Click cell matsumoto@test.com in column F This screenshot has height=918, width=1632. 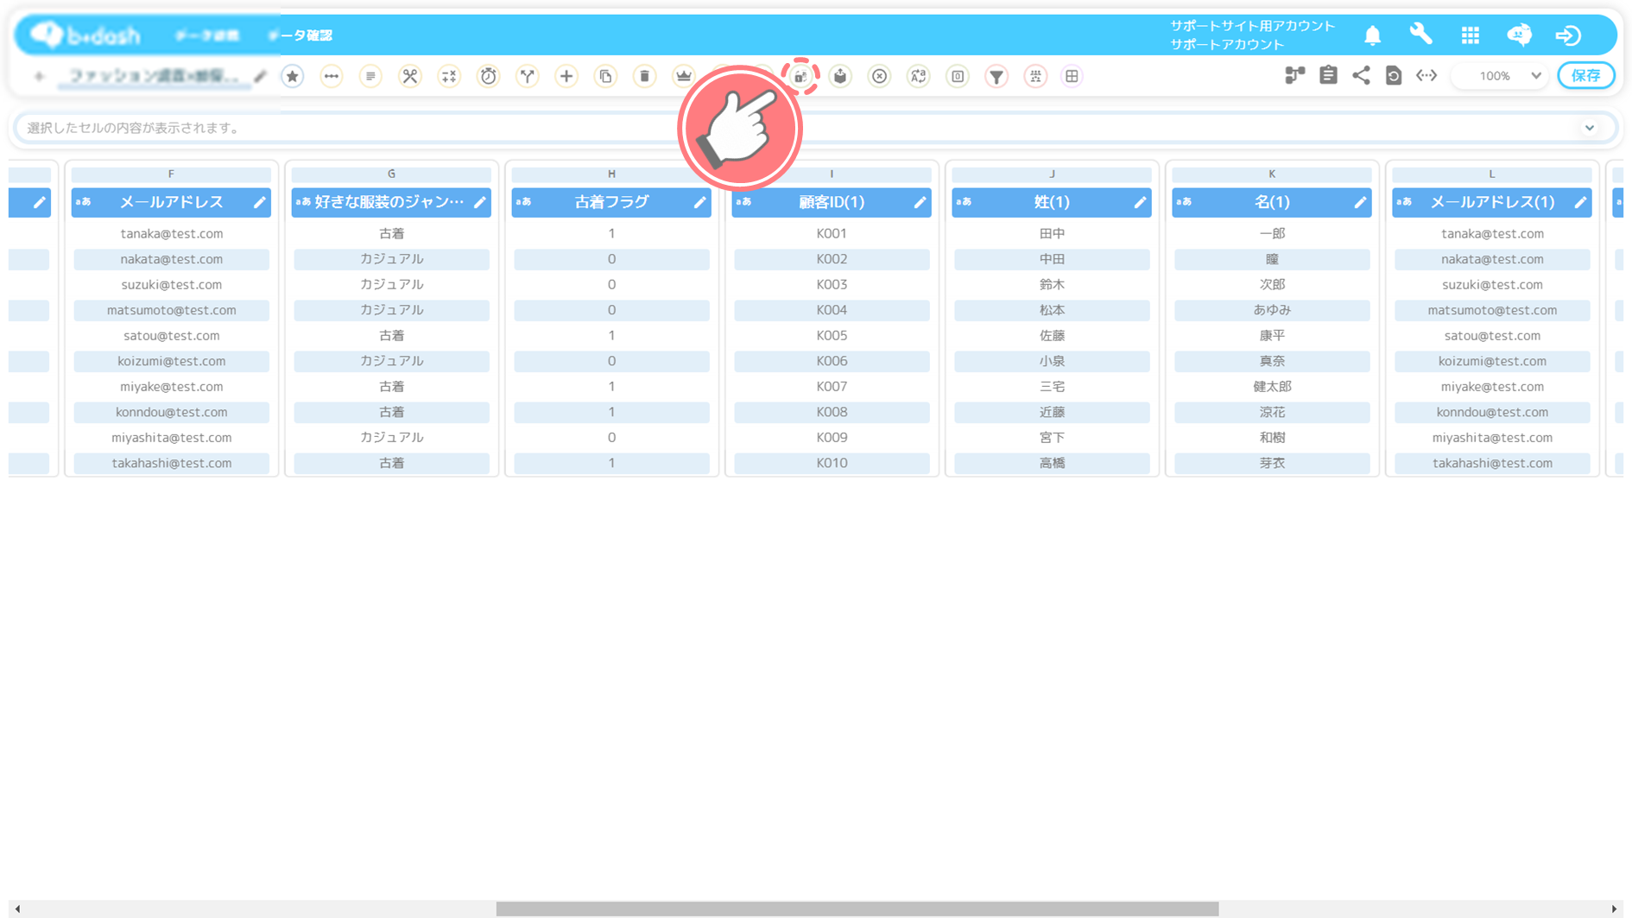172,310
